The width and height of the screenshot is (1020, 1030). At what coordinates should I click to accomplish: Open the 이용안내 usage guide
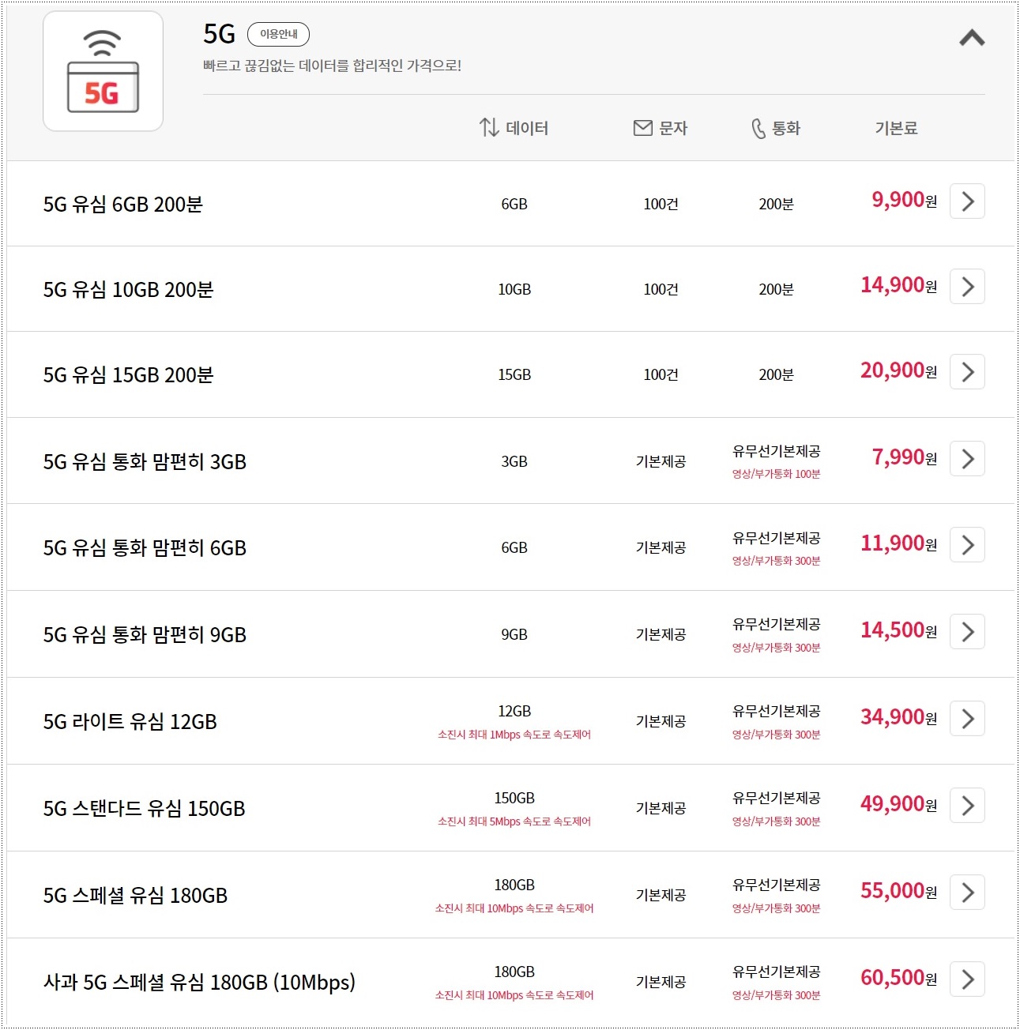pos(278,34)
